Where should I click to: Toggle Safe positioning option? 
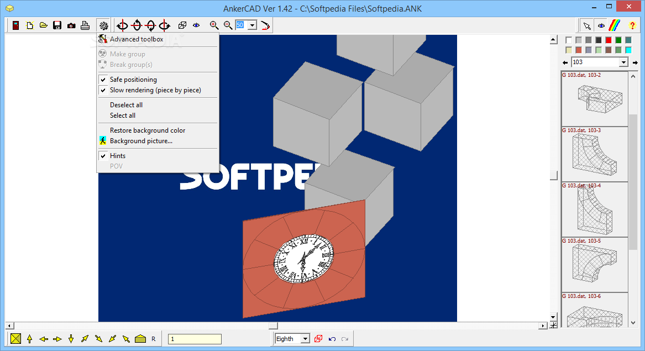(x=158, y=80)
